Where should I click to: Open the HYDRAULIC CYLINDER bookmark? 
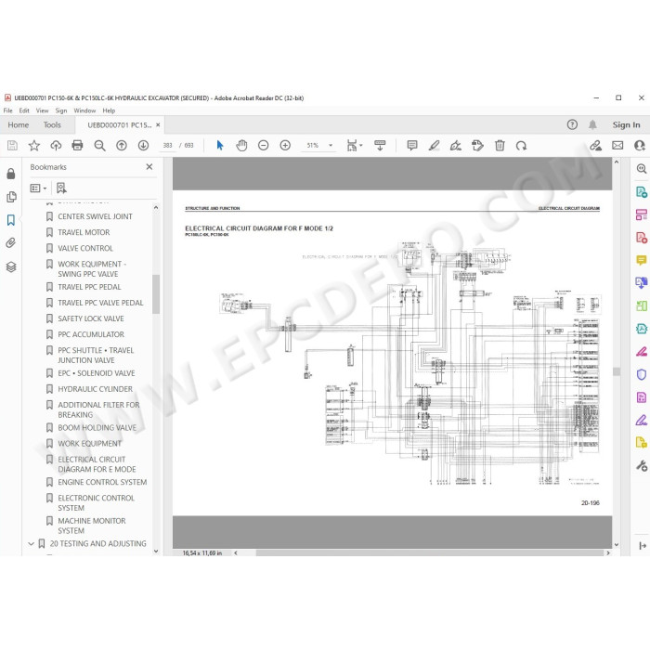point(95,389)
